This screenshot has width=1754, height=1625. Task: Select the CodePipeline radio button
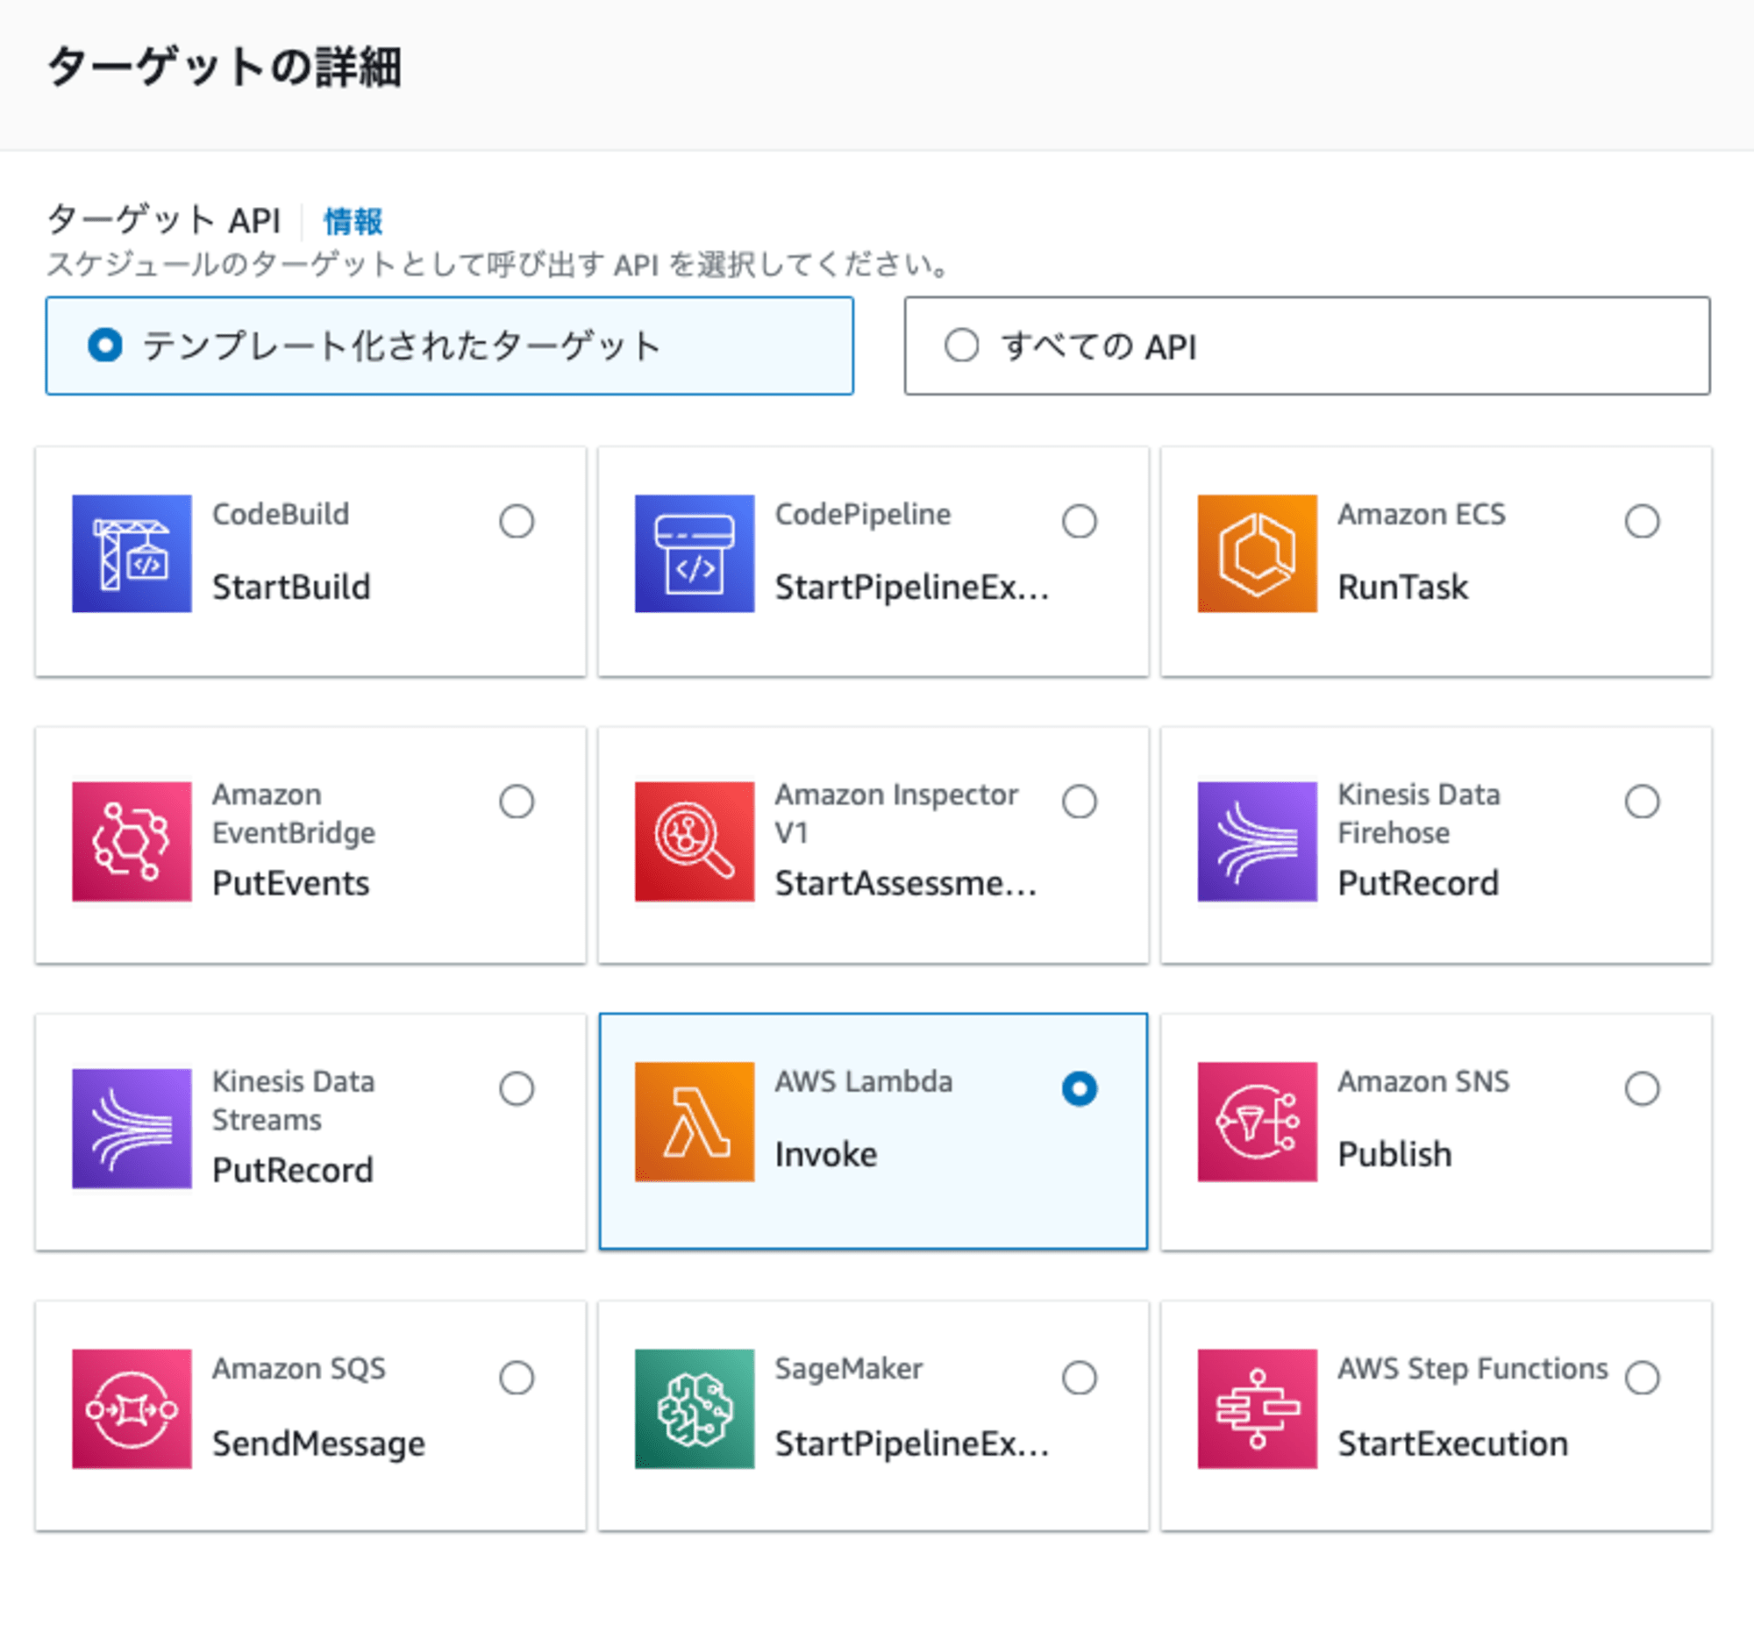point(1080,522)
